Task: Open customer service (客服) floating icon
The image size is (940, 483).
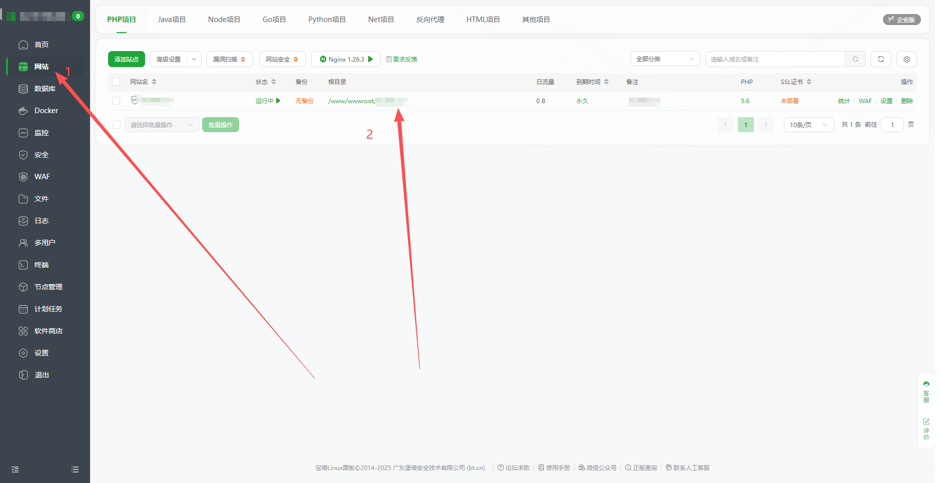Action: pyautogui.click(x=926, y=391)
